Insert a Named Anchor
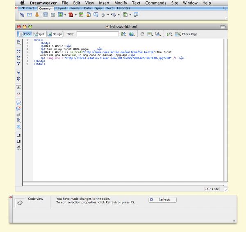This screenshot has width=246, height=232. tap(37, 15)
